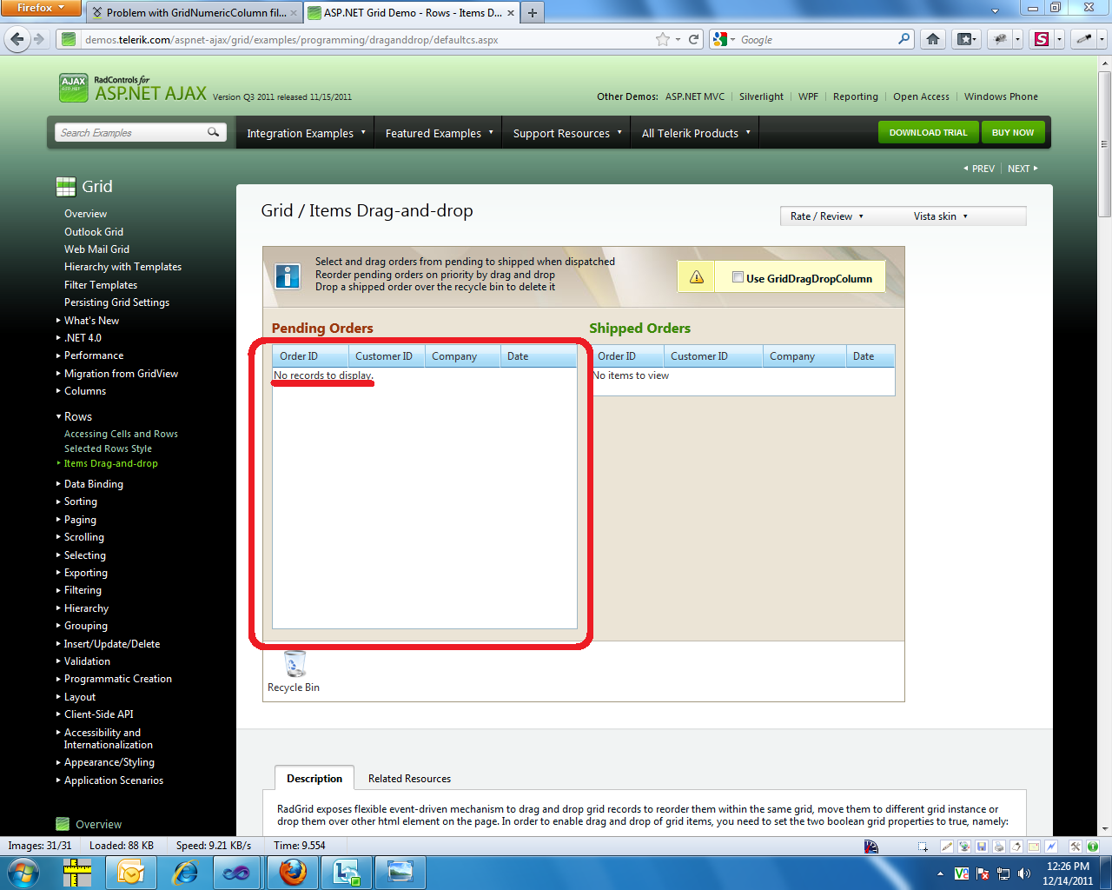Viewport: 1112px width, 890px height.
Task: Click the browser Back arrow button
Action: click(17, 39)
